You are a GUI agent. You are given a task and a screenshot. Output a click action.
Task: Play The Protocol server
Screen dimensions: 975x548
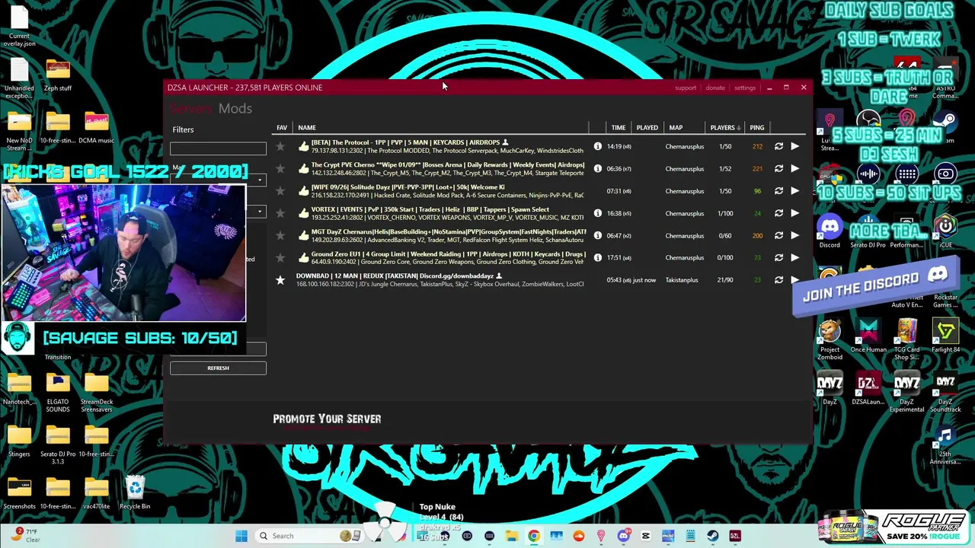pyautogui.click(x=794, y=146)
